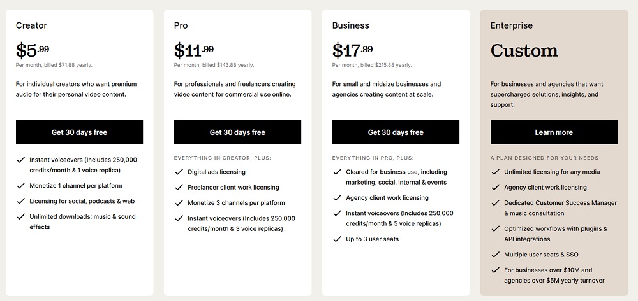
Task: Click Get 30 days free under Business
Action: (x=396, y=132)
